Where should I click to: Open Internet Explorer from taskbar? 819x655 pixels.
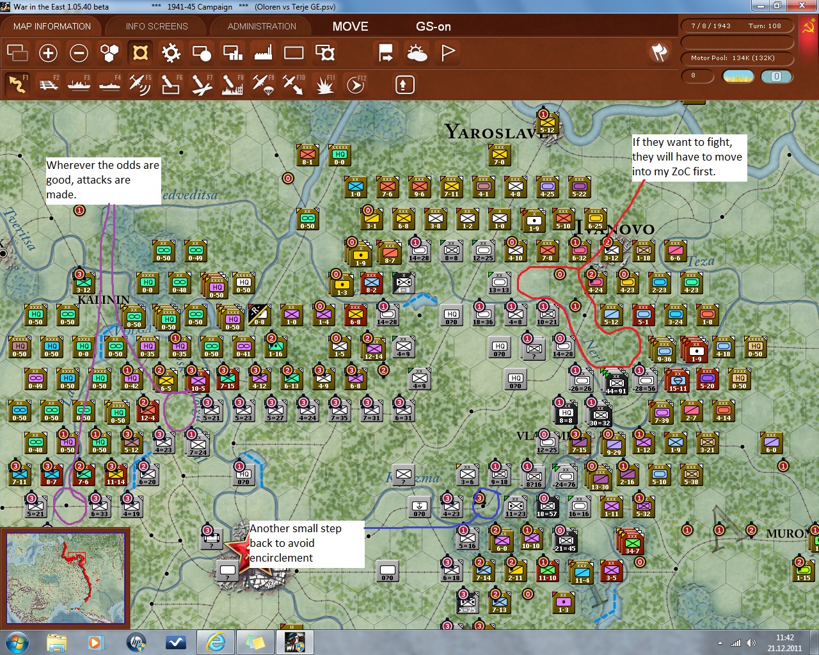click(216, 642)
